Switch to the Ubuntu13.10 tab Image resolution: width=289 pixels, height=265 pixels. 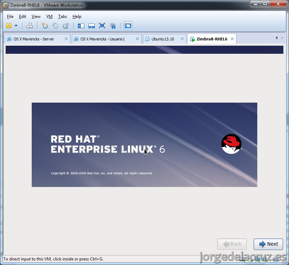[x=165, y=39]
